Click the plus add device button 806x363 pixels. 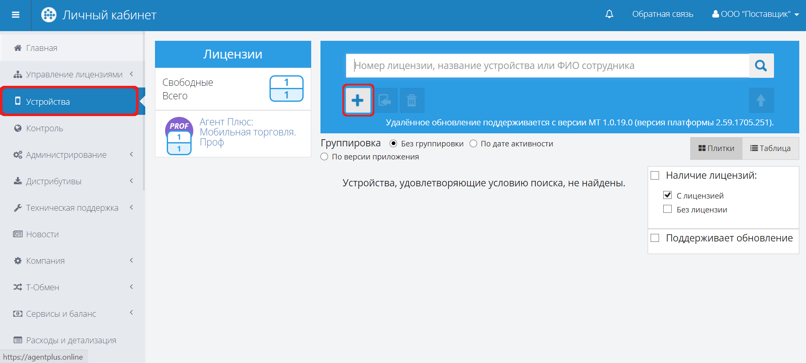(x=358, y=101)
